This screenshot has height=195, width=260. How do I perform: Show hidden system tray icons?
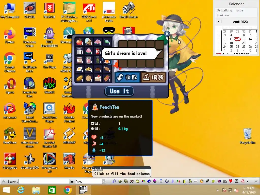click(218, 190)
